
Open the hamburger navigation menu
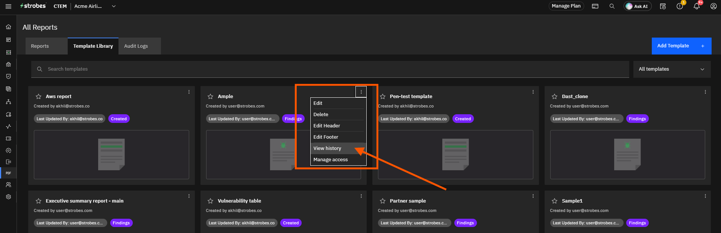point(8,6)
